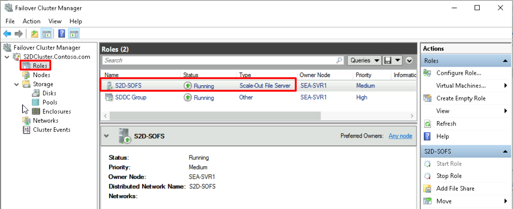
Task: Click the blue Help toolbar icon
Action: point(61,34)
